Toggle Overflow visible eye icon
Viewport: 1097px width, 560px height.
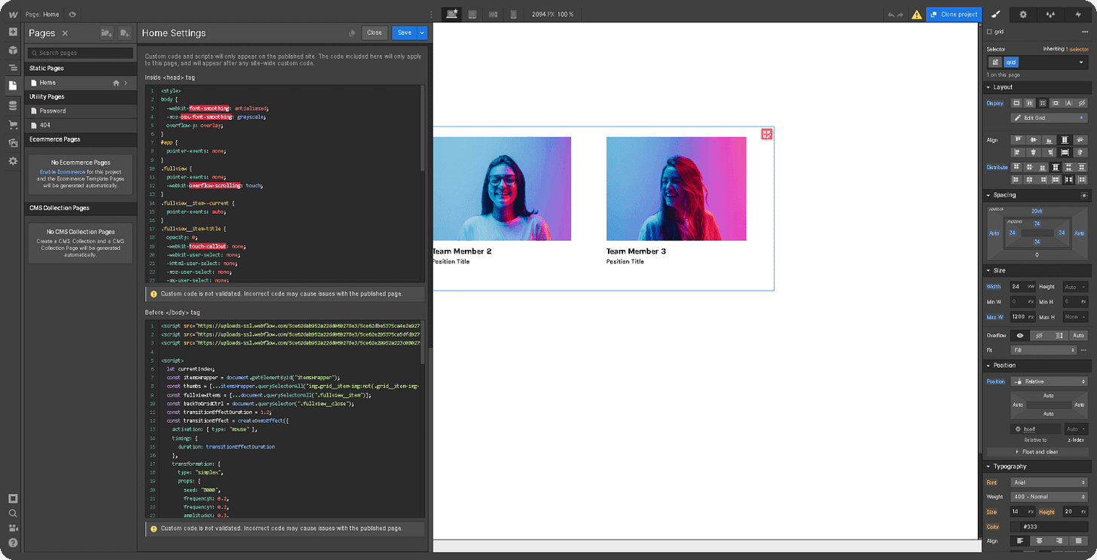1020,336
